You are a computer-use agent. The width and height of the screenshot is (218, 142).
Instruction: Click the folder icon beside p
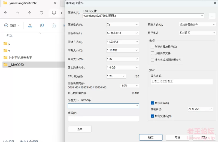[x=5, y=44]
